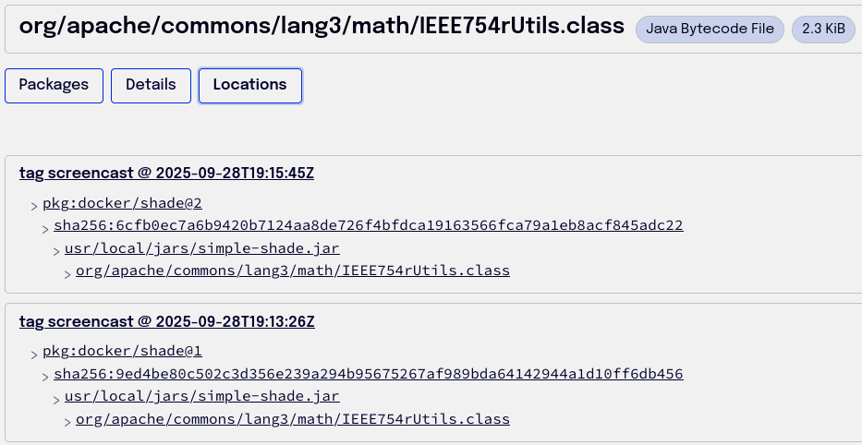862x445 pixels.
Task: Expand simple-shade.jar chevron under shade@2
Action: pyautogui.click(x=57, y=250)
